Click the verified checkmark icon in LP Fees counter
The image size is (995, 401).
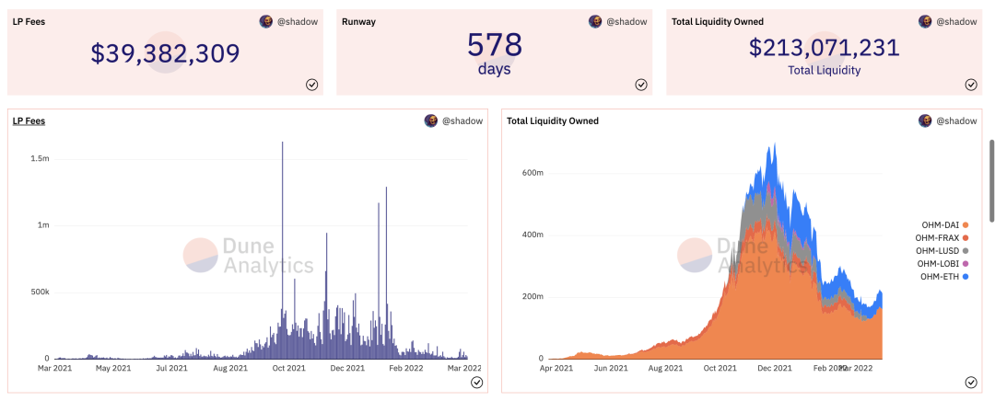tap(311, 85)
